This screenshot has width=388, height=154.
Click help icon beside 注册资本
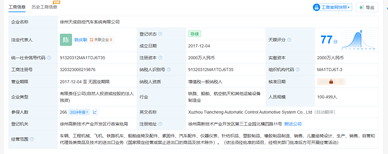160,58
